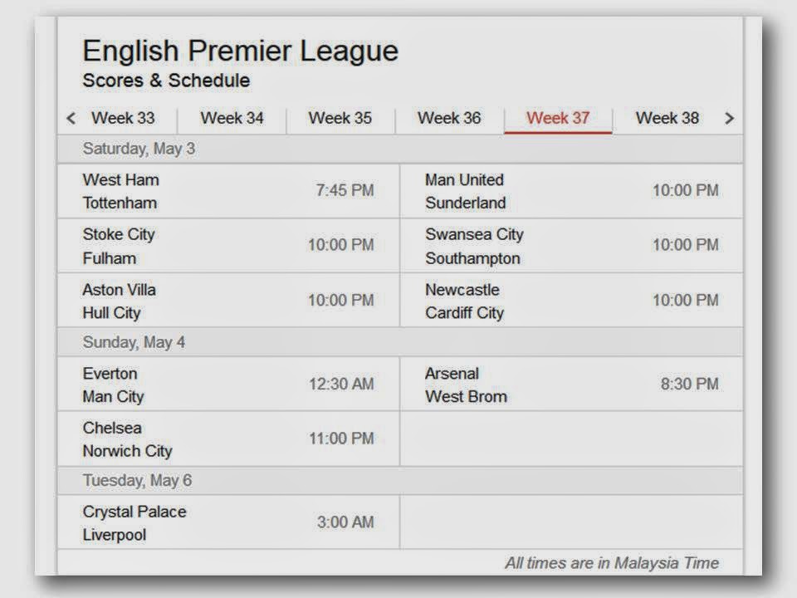The height and width of the screenshot is (598, 797).
Task: Select the Arsenal vs West Brom fixture
Action: (x=571, y=385)
